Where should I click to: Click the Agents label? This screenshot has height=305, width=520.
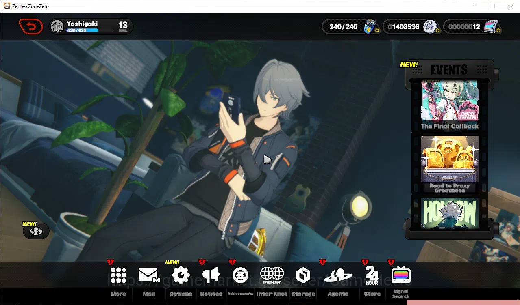[x=338, y=294]
